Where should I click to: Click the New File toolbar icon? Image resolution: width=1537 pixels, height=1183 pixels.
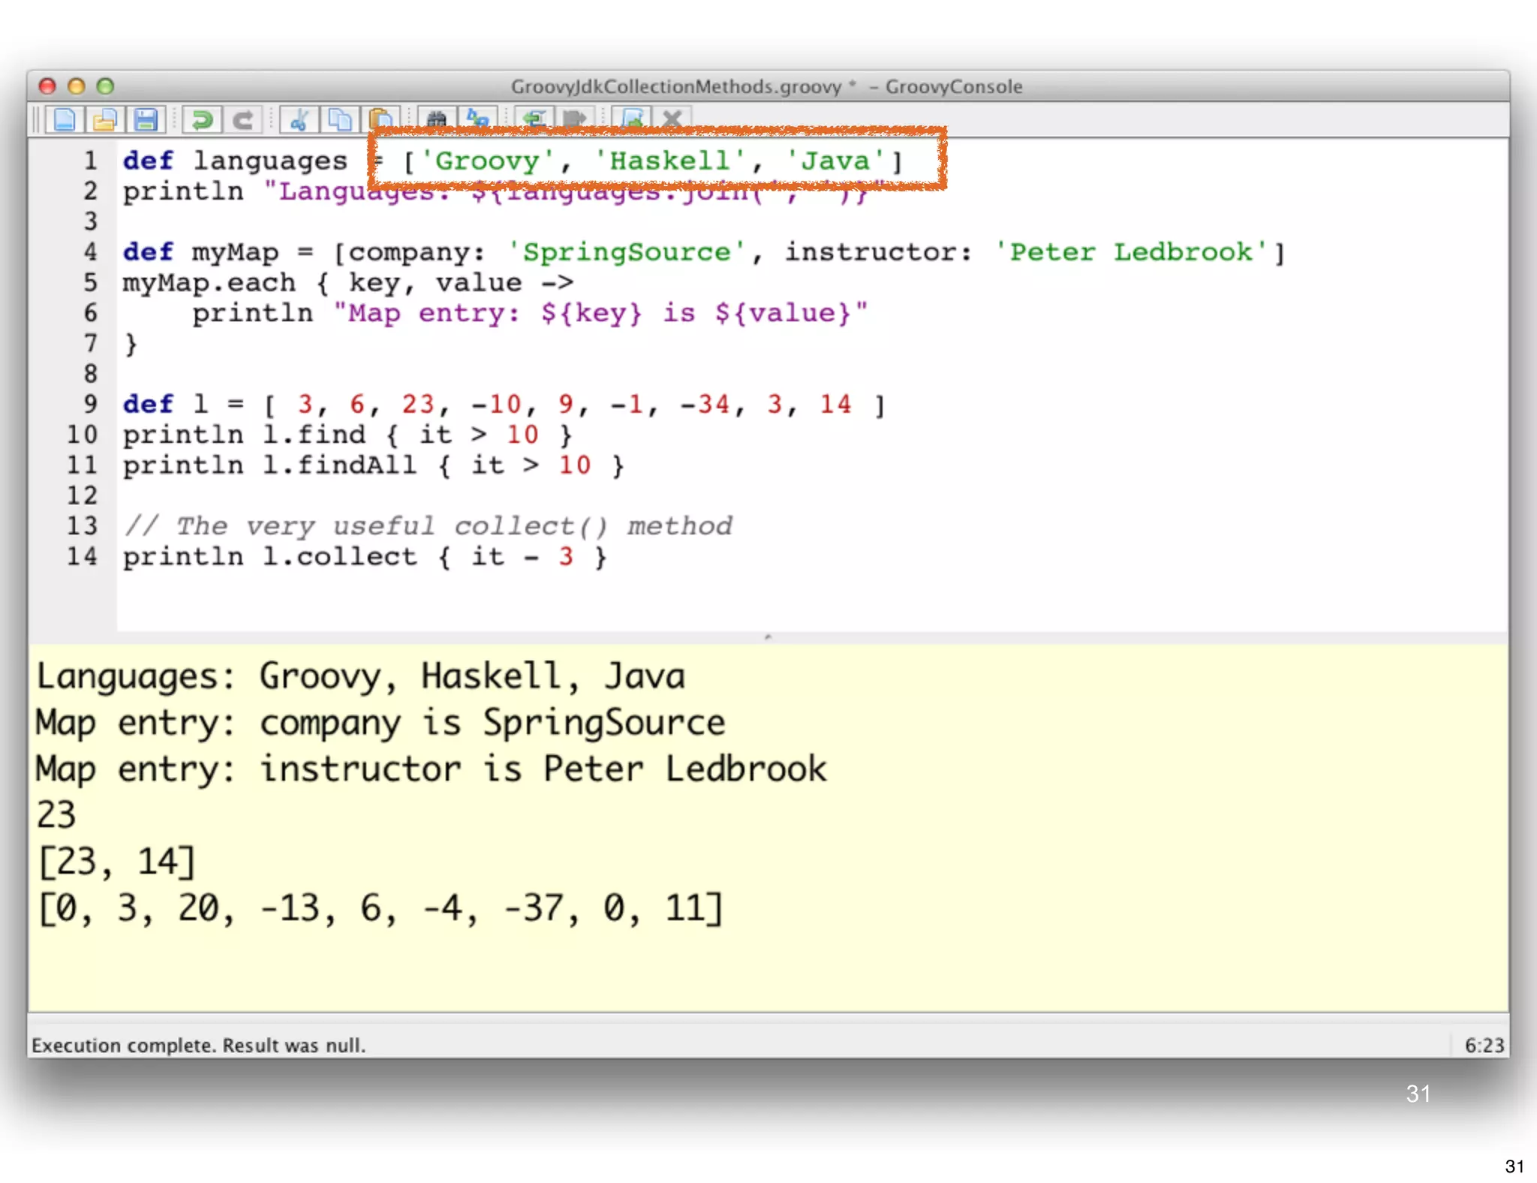65,119
